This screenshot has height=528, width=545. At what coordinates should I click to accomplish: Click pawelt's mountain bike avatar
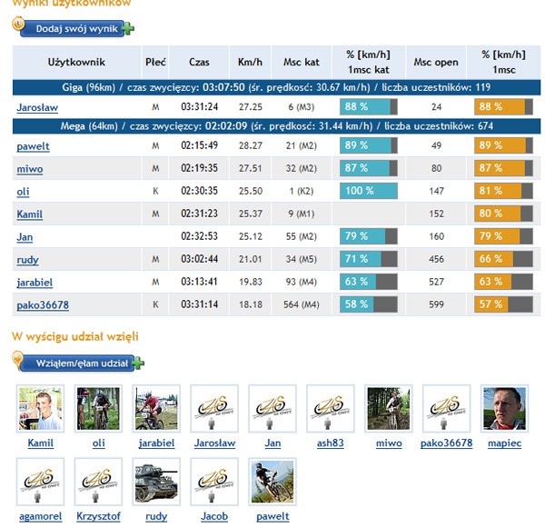click(x=272, y=482)
